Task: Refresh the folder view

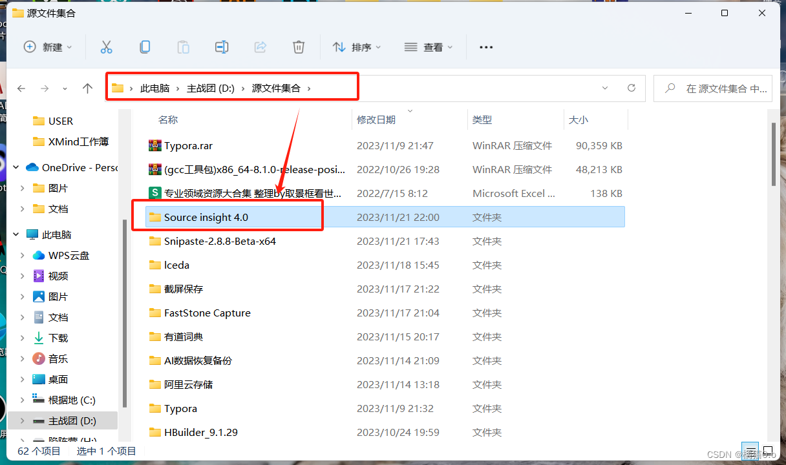Action: point(631,88)
